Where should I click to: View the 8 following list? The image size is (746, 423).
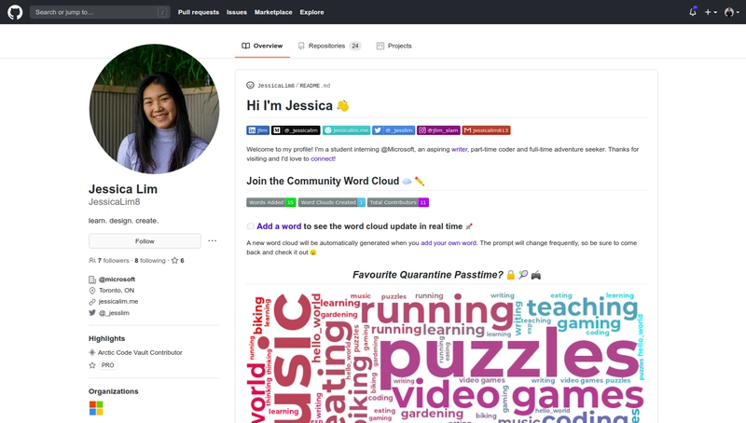tap(150, 261)
